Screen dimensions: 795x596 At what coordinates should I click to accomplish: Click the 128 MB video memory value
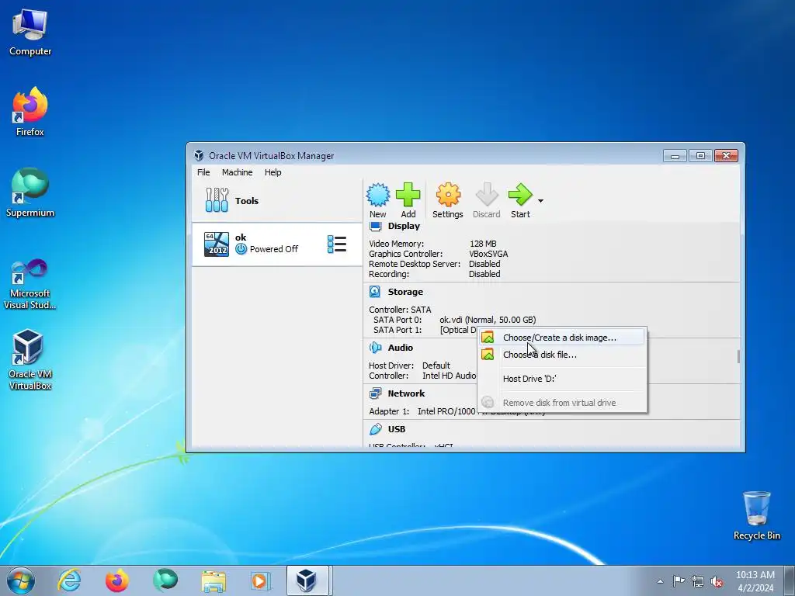[483, 244]
